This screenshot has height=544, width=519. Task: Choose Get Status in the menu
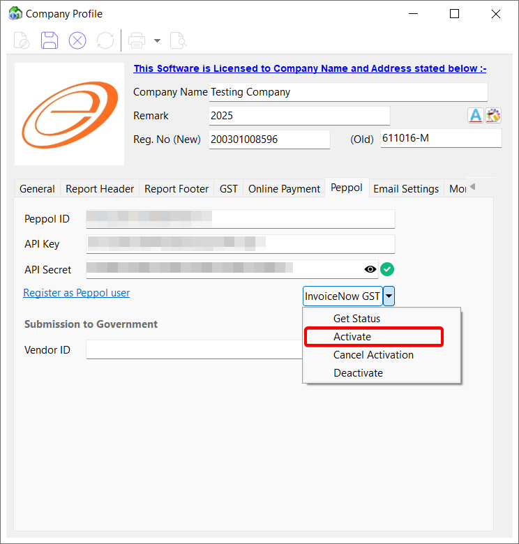coord(356,319)
